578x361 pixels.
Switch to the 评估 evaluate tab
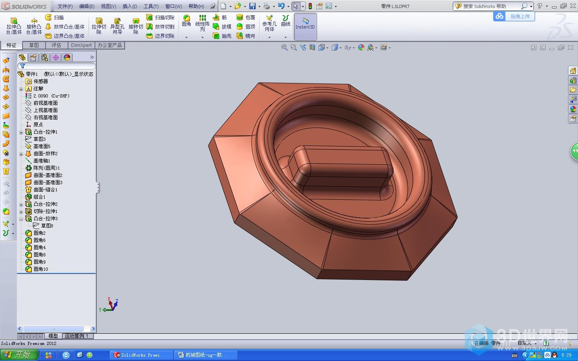click(x=56, y=45)
